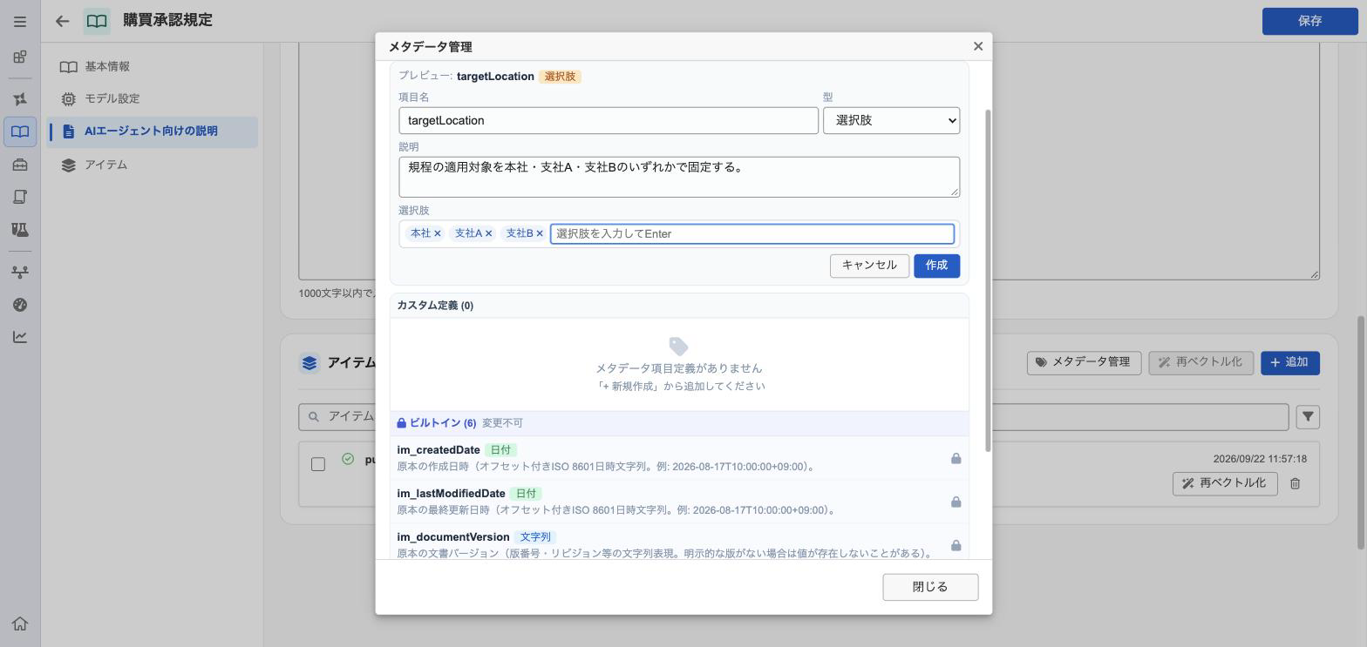
Task: Click the lock icon for im_createdDate
Action: click(956, 458)
